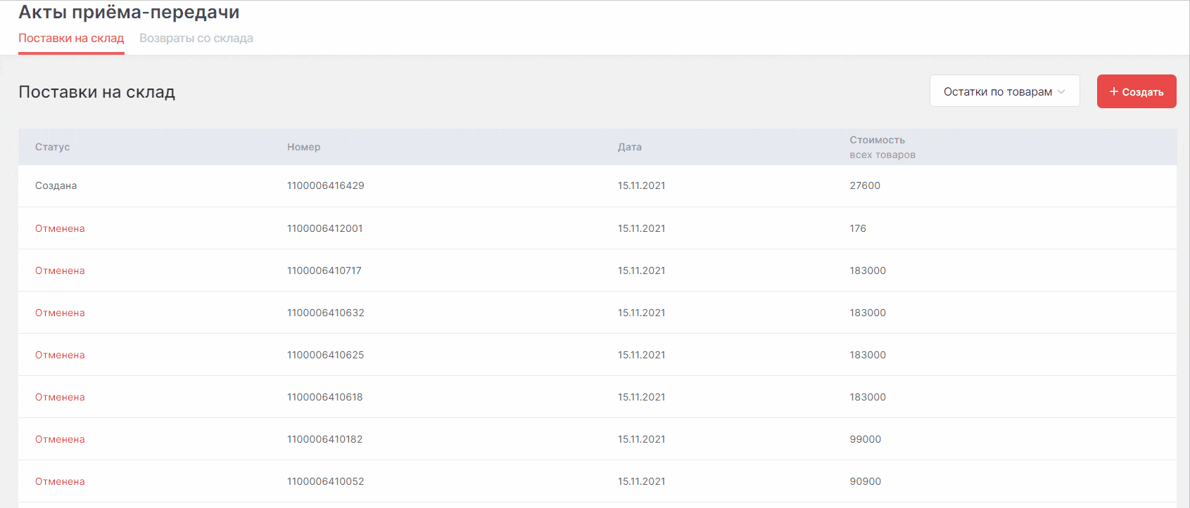Open supply number 1100006412001
Viewport: 1190px width, 508px height.
pos(325,228)
